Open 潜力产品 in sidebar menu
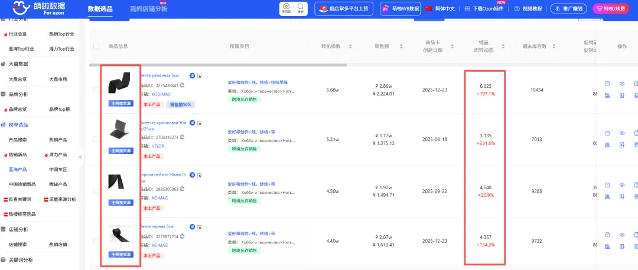Viewport: 638px width, 270px height. (x=57, y=154)
